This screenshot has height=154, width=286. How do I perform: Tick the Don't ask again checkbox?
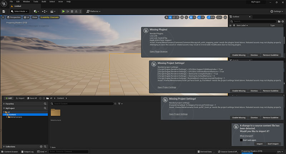pos(241,140)
